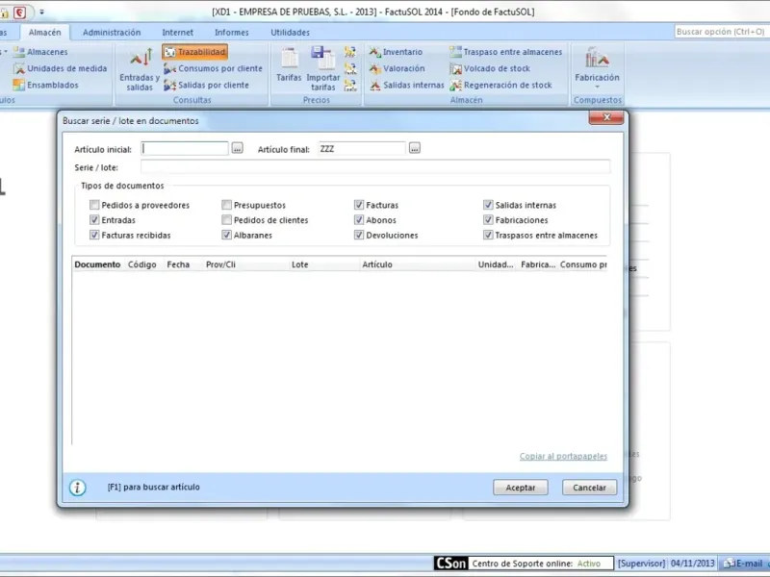
Task: Open quick access toolbar customize arrow
Action: pos(41,12)
